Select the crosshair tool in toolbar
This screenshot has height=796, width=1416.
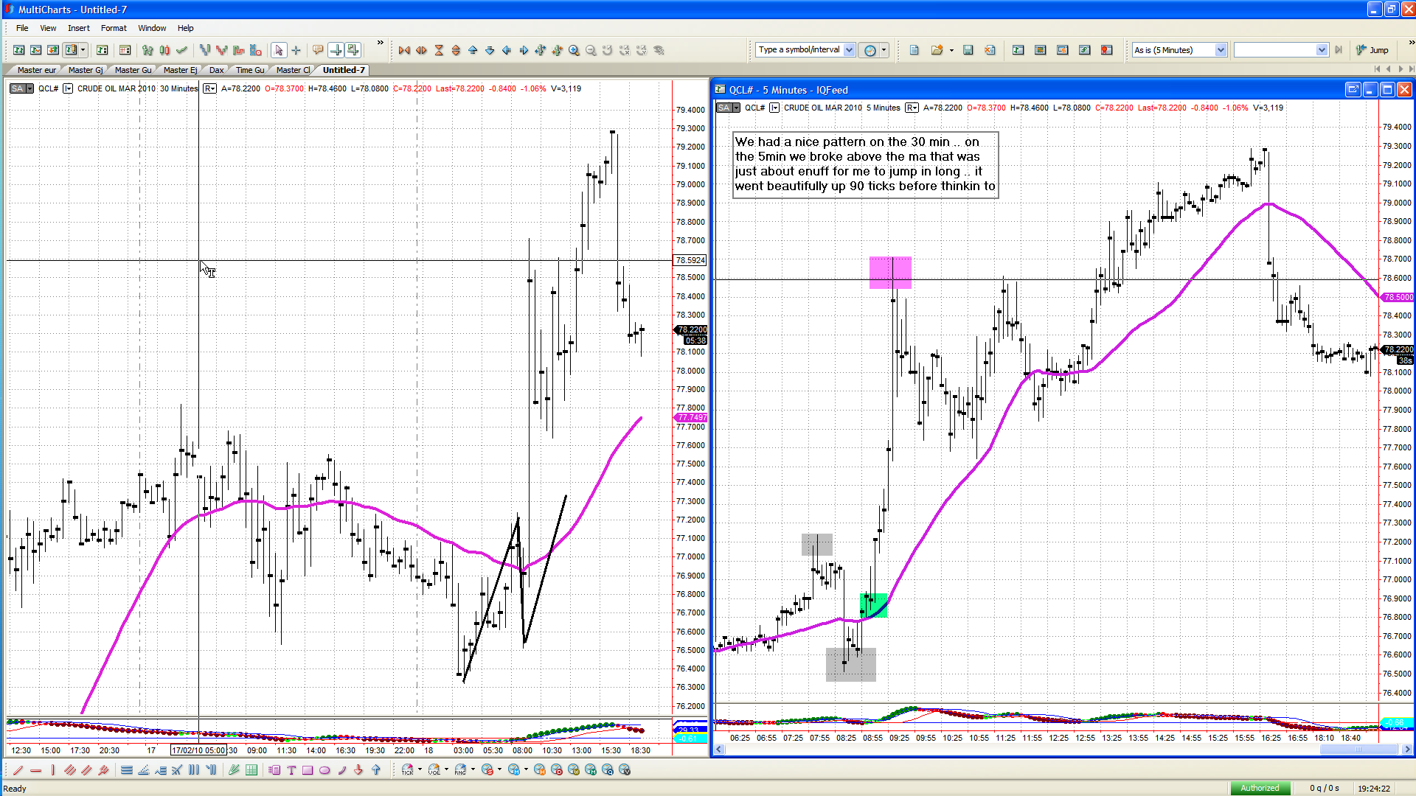296,50
